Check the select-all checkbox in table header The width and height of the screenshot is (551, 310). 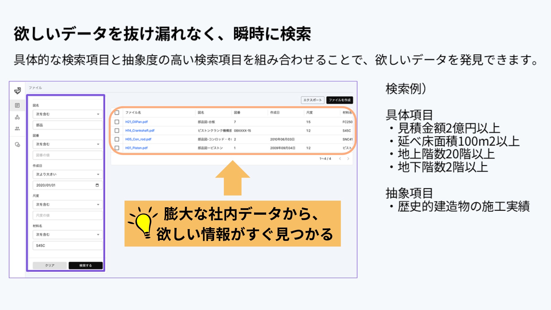(x=117, y=113)
